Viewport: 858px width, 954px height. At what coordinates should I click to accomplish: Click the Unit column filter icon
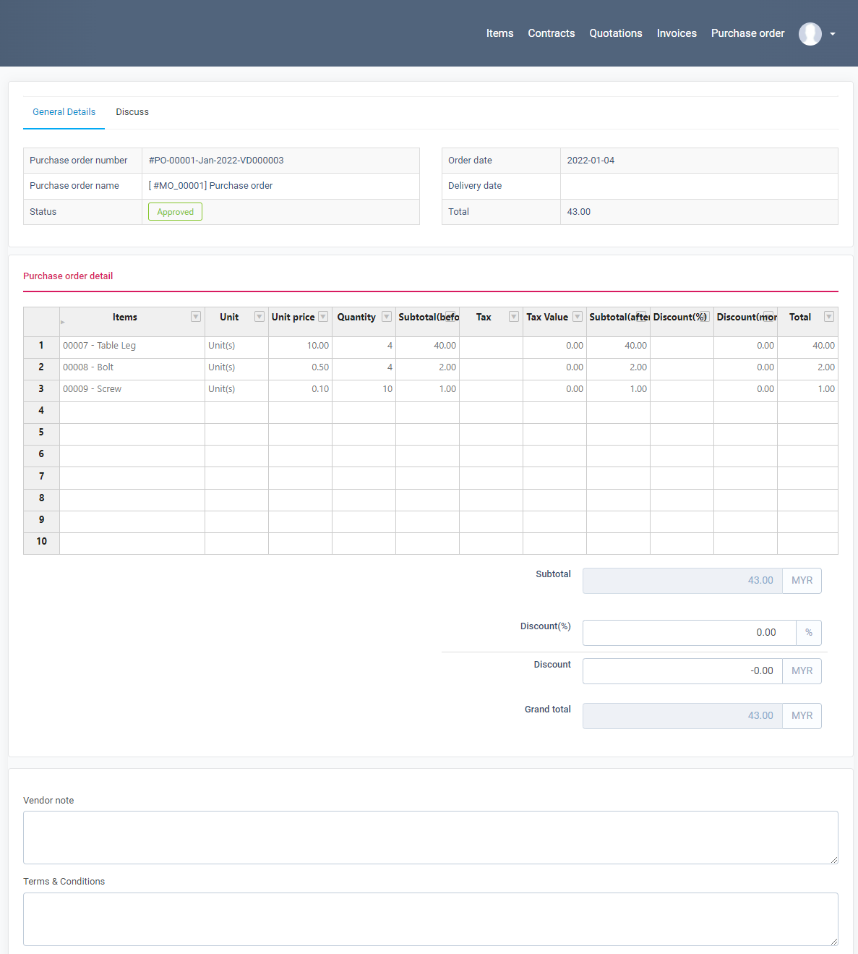259,317
